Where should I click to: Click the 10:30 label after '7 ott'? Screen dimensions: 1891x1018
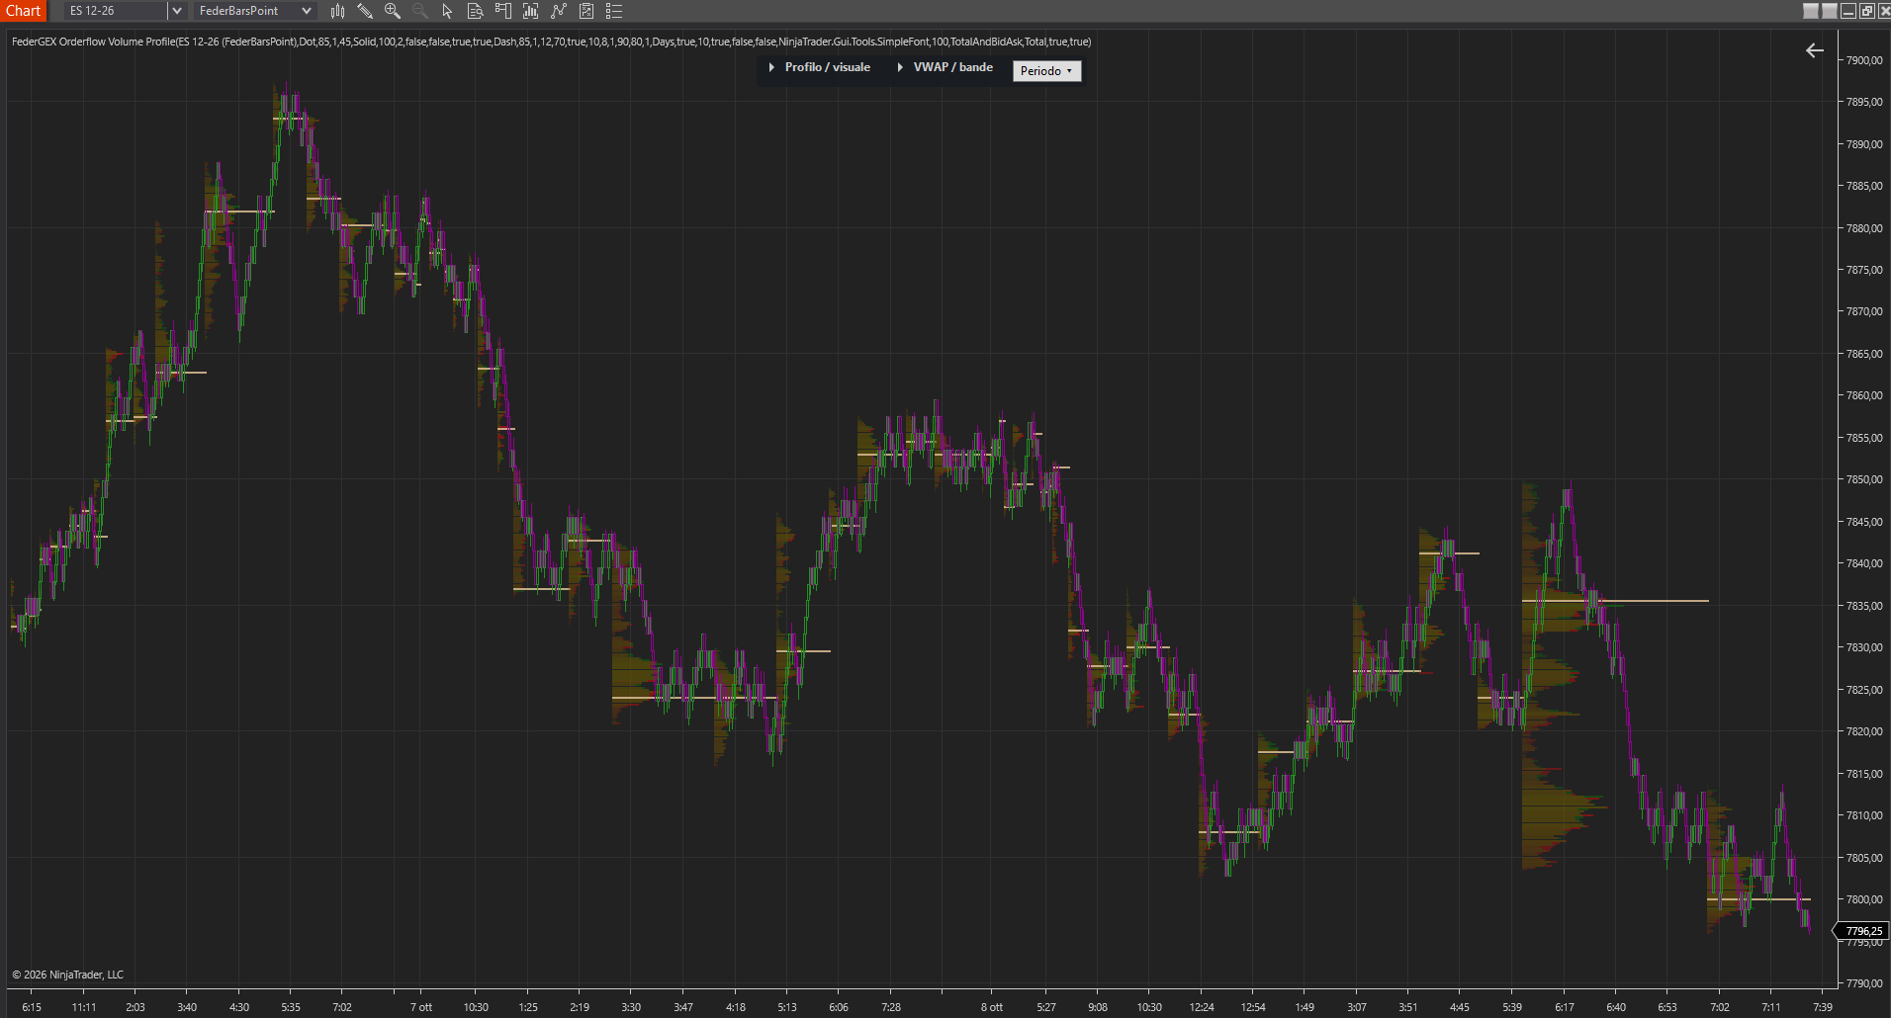pos(476,1007)
